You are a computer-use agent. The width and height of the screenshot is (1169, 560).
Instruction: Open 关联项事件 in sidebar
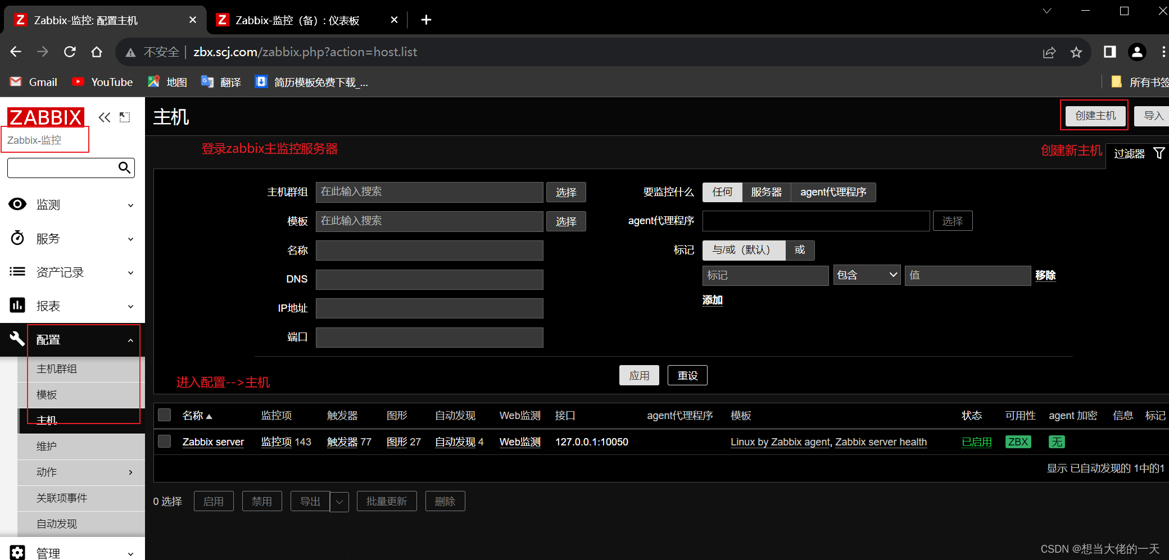coord(81,498)
